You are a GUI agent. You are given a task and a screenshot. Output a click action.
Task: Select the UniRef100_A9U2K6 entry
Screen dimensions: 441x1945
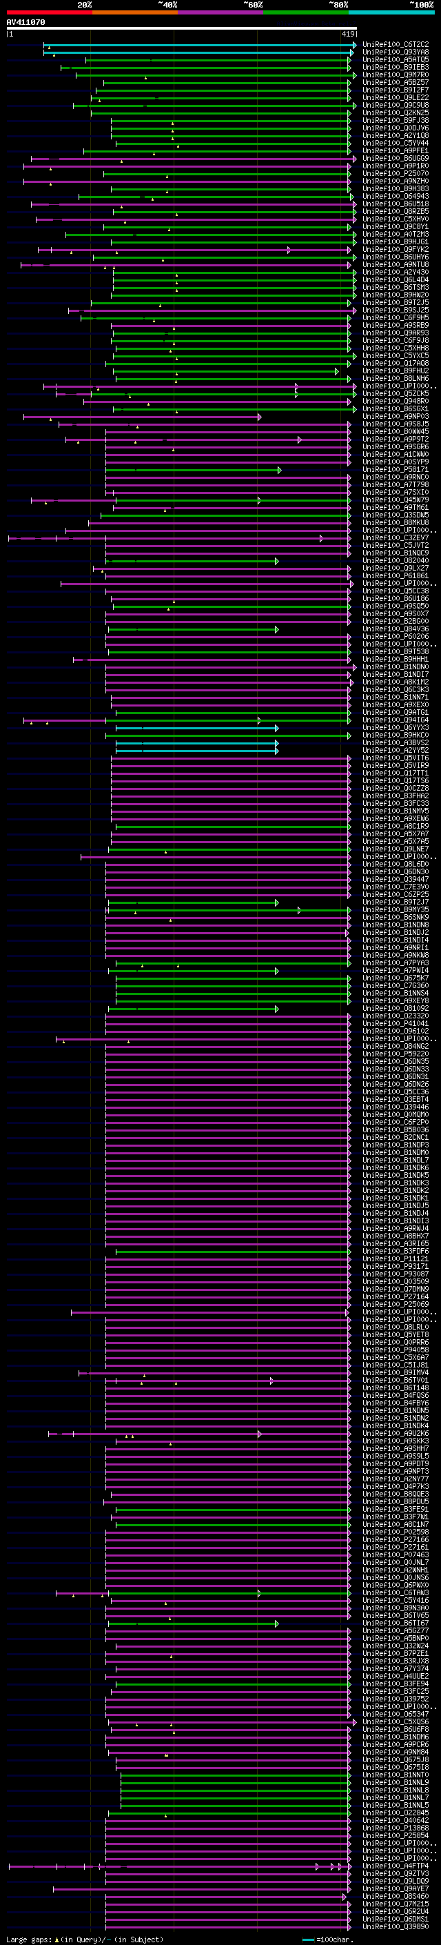(396, 1433)
